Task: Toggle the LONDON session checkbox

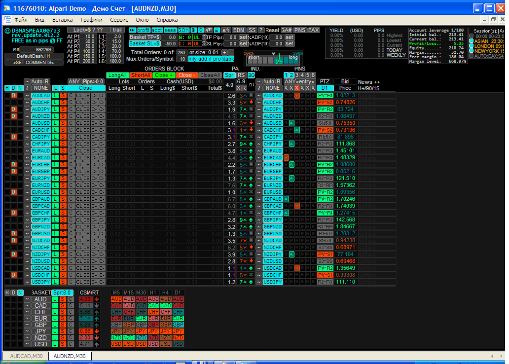Action: (472, 46)
